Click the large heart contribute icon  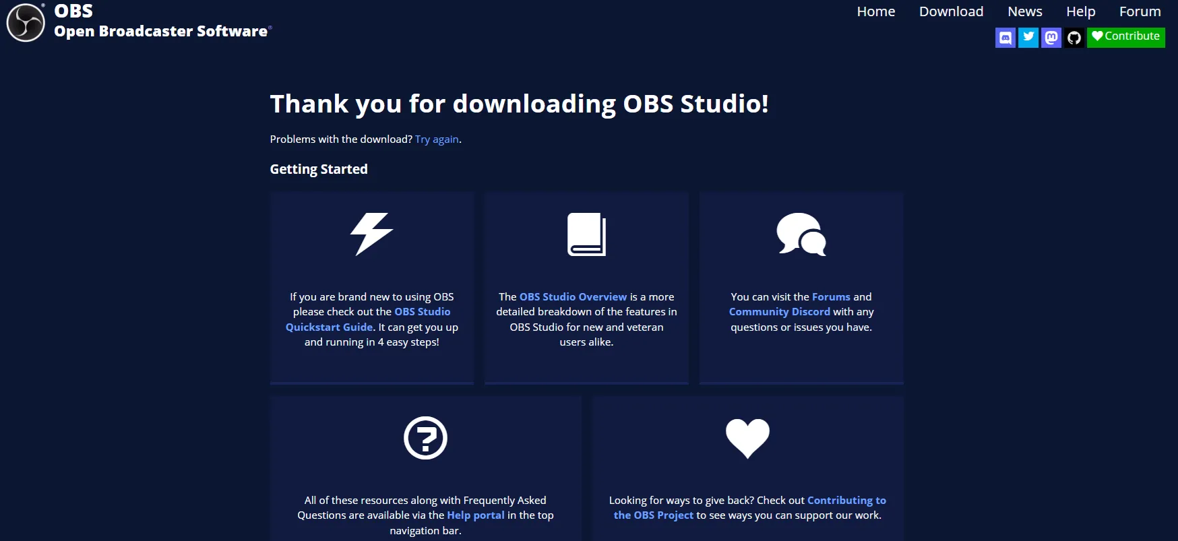point(747,439)
